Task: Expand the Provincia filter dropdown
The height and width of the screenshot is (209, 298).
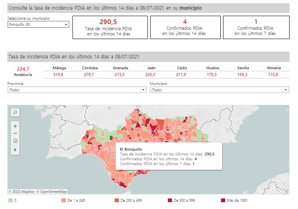Action: point(77,90)
